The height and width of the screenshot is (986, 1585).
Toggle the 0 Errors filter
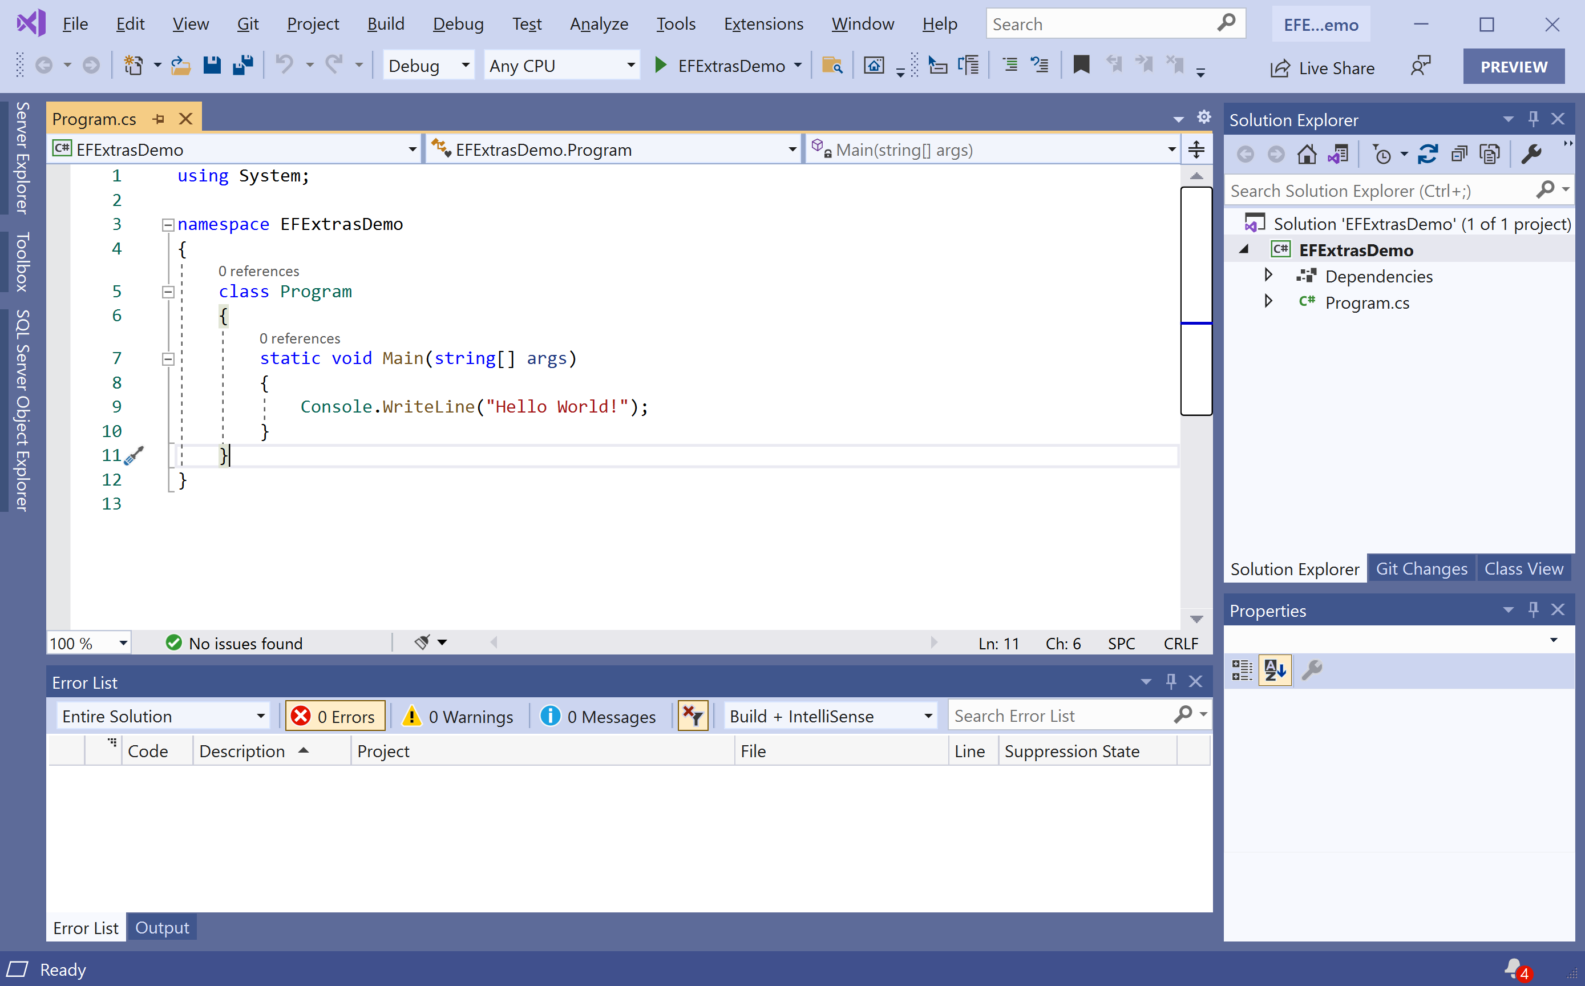[x=335, y=716]
